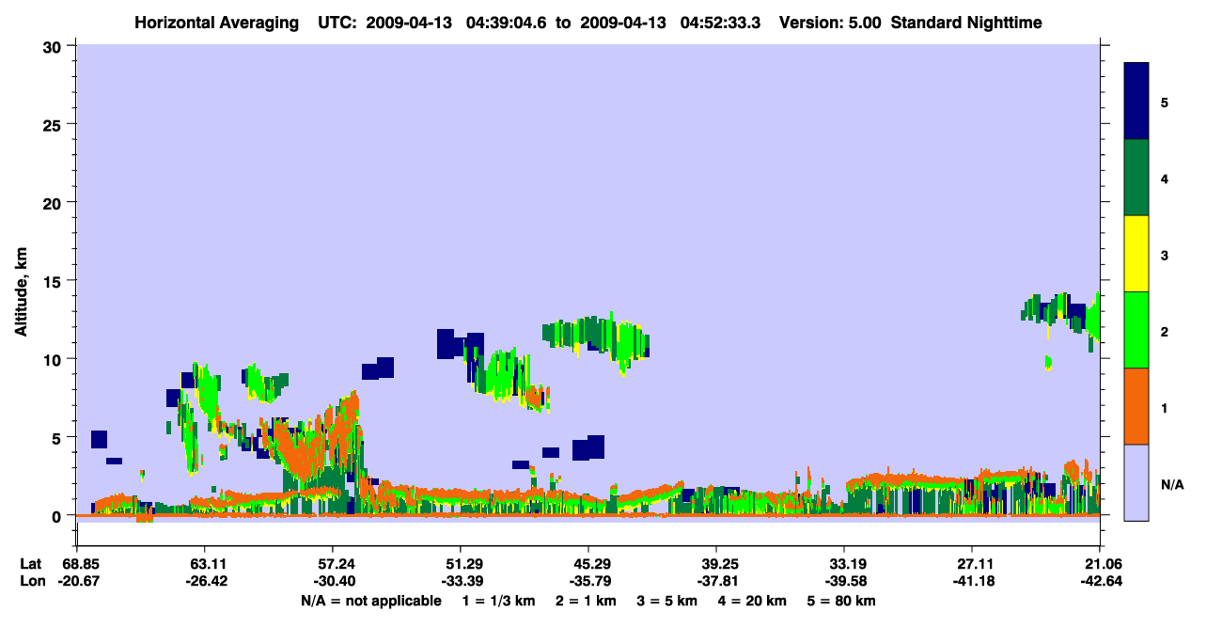This screenshot has height=627, width=1222.
Task: Click the lavender N/A colorbar segment
Action: (x=1136, y=482)
